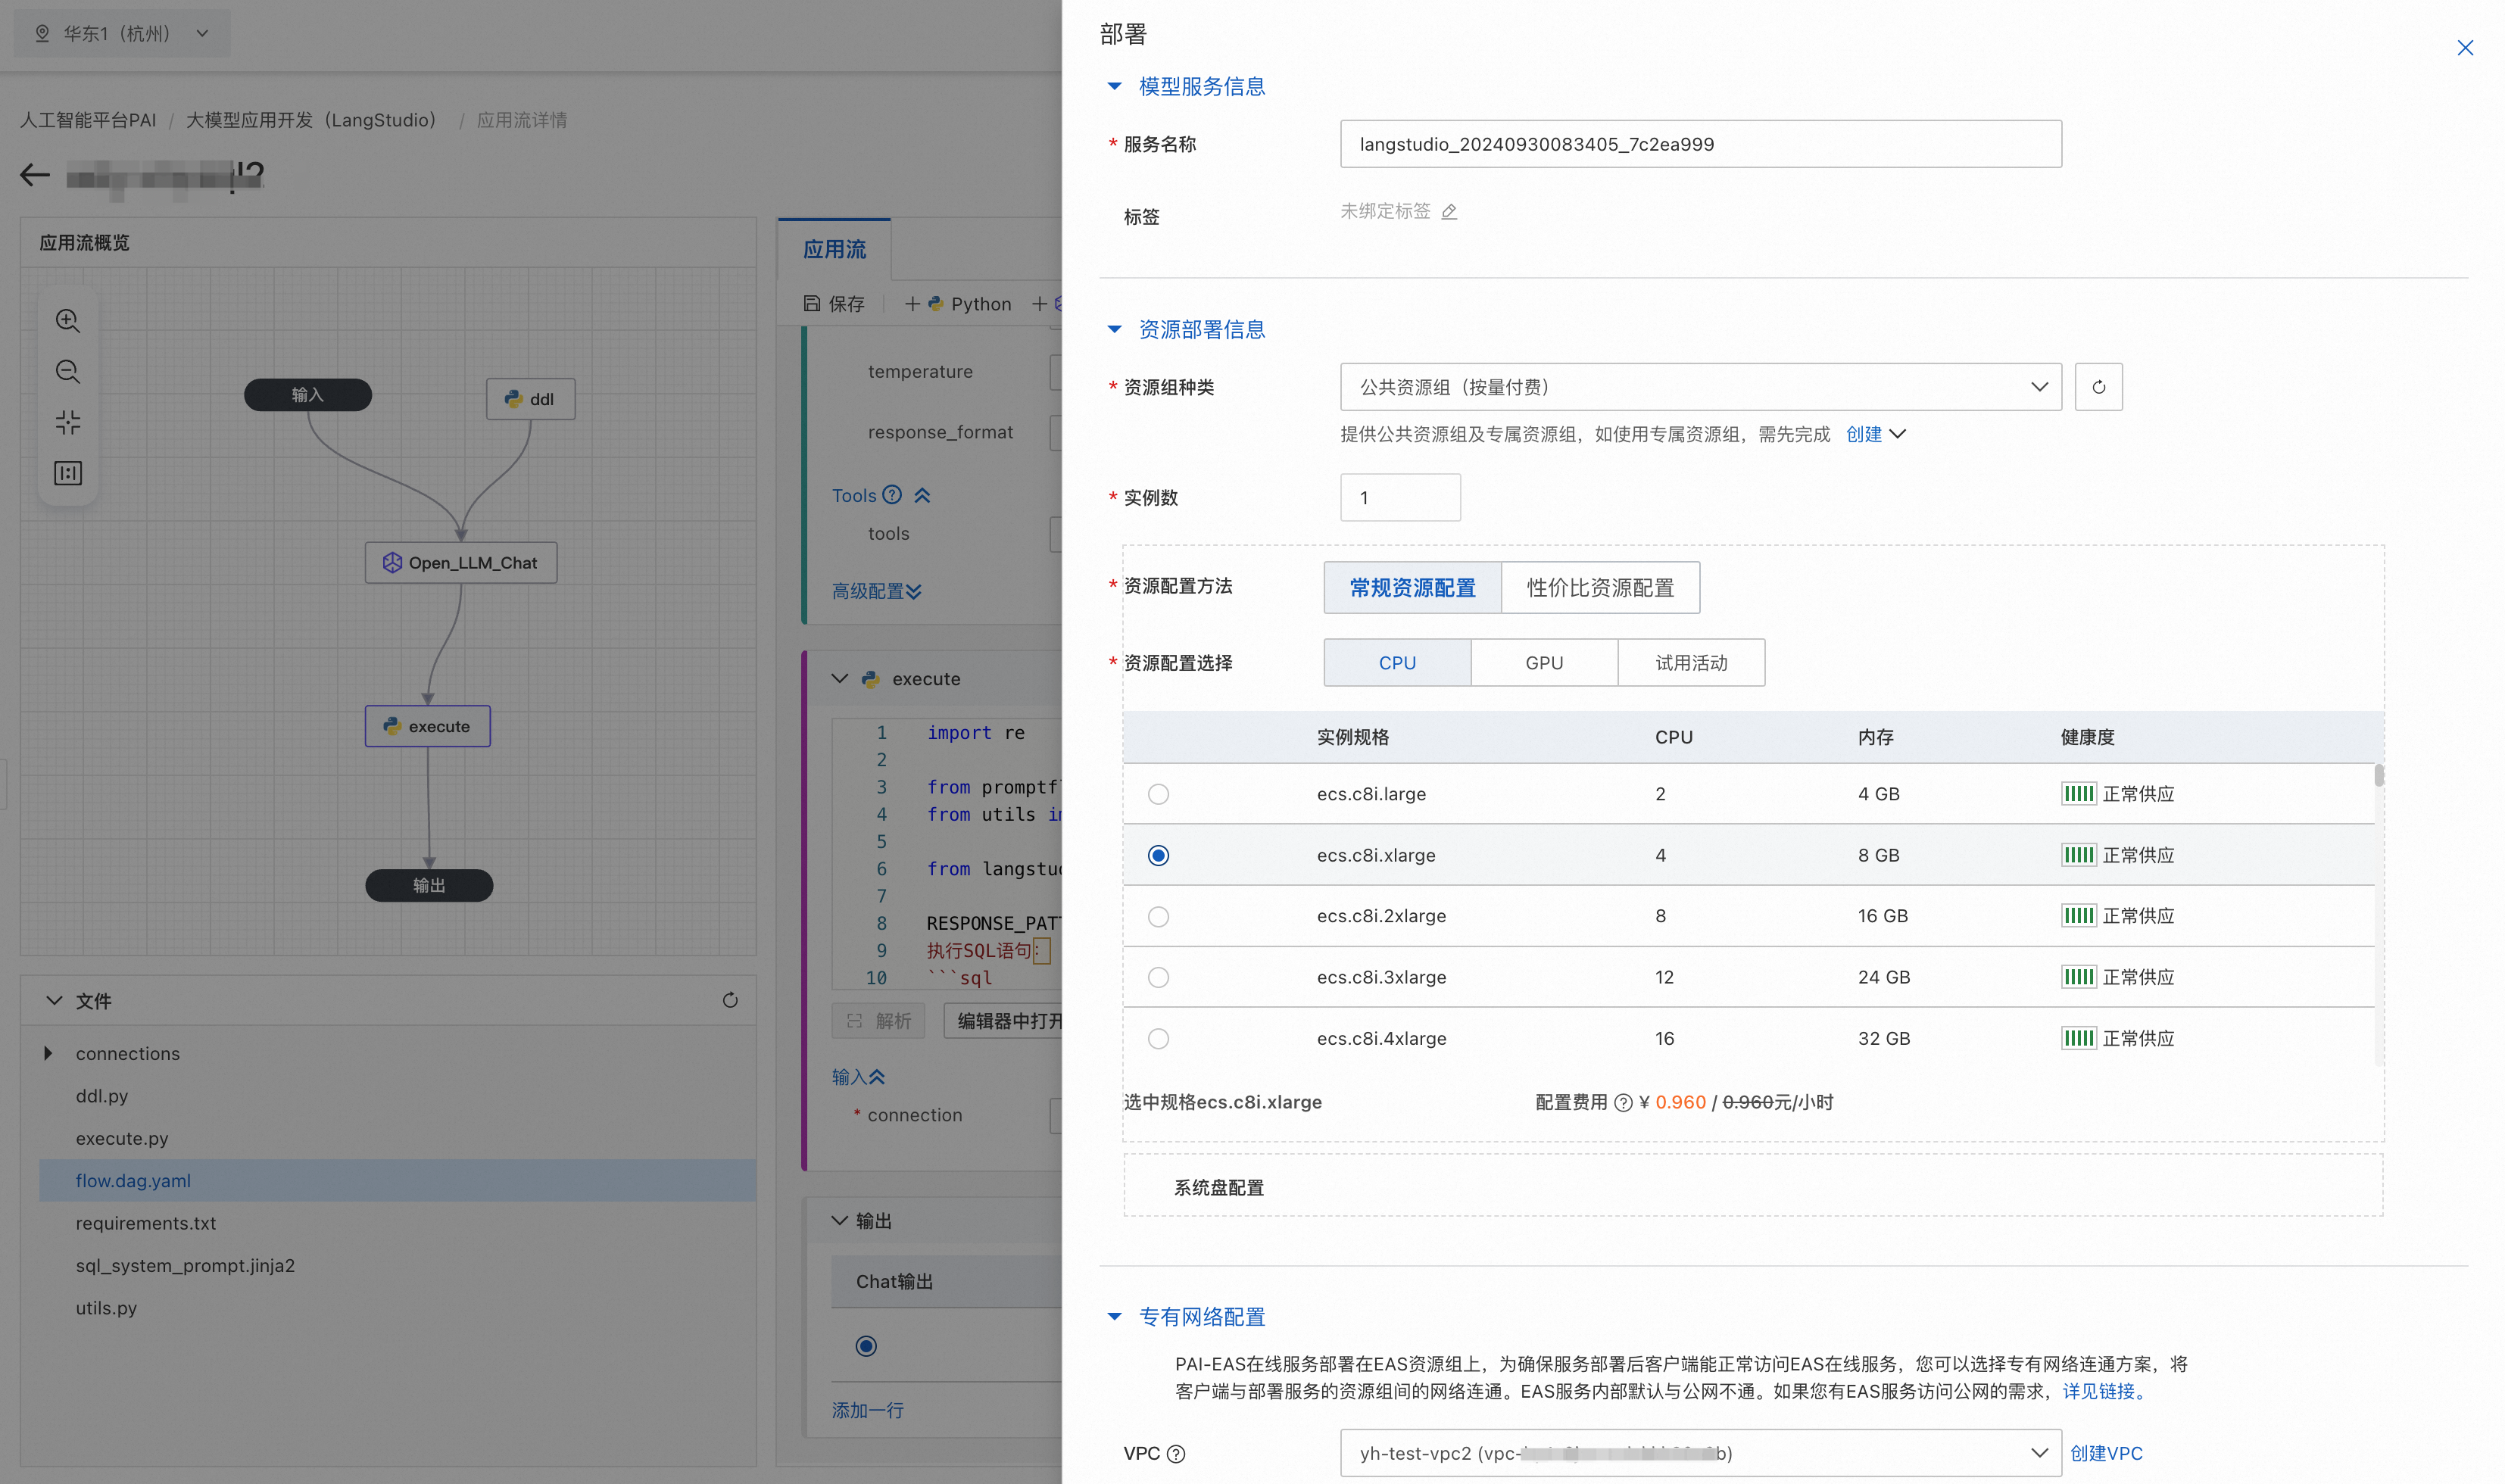Select ecs.c8i.3xlarge radio button
Screen dimensions: 2505x1484
1158,977
